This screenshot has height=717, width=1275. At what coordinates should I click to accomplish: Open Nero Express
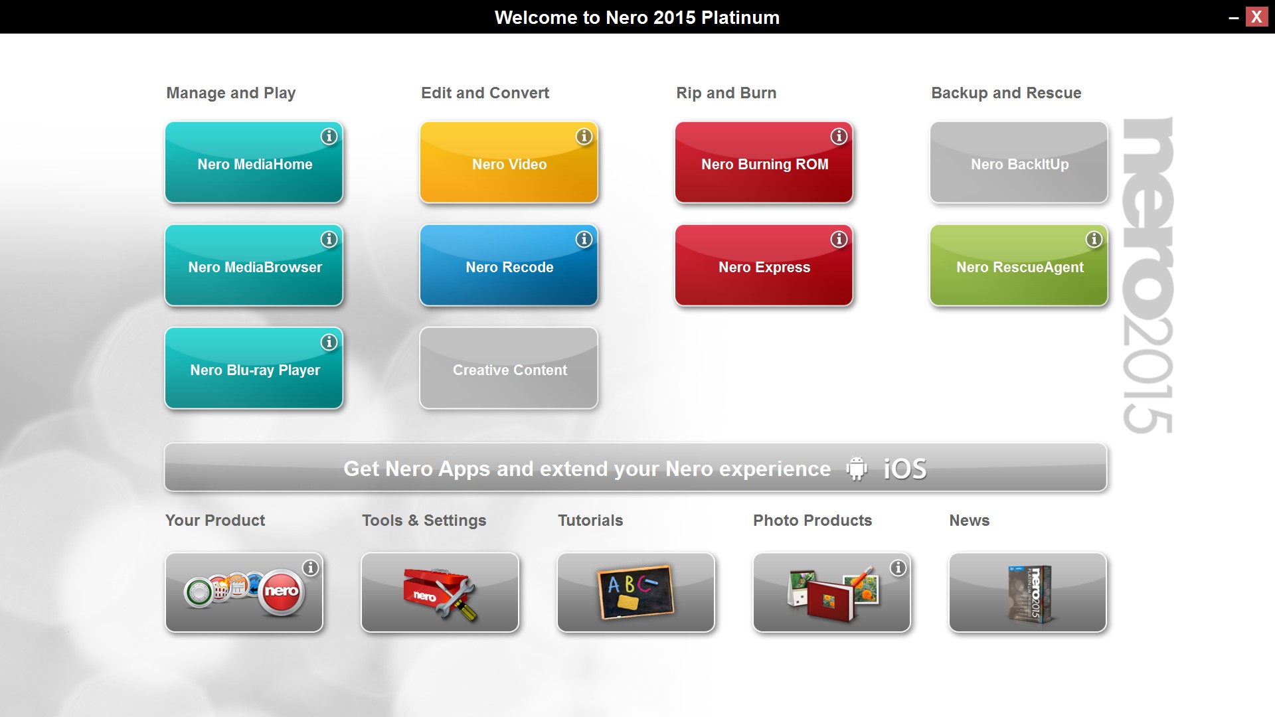[764, 266]
